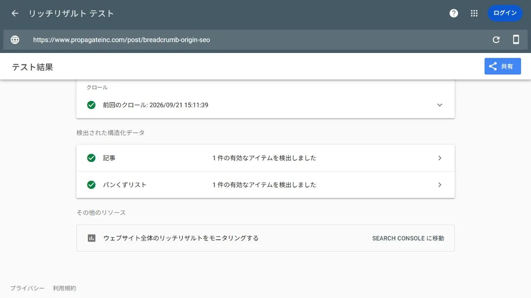The height and width of the screenshot is (298, 531).
Task: Click 記事's 1 件の有効なアイテムを検出しました text
Action: 264,158
